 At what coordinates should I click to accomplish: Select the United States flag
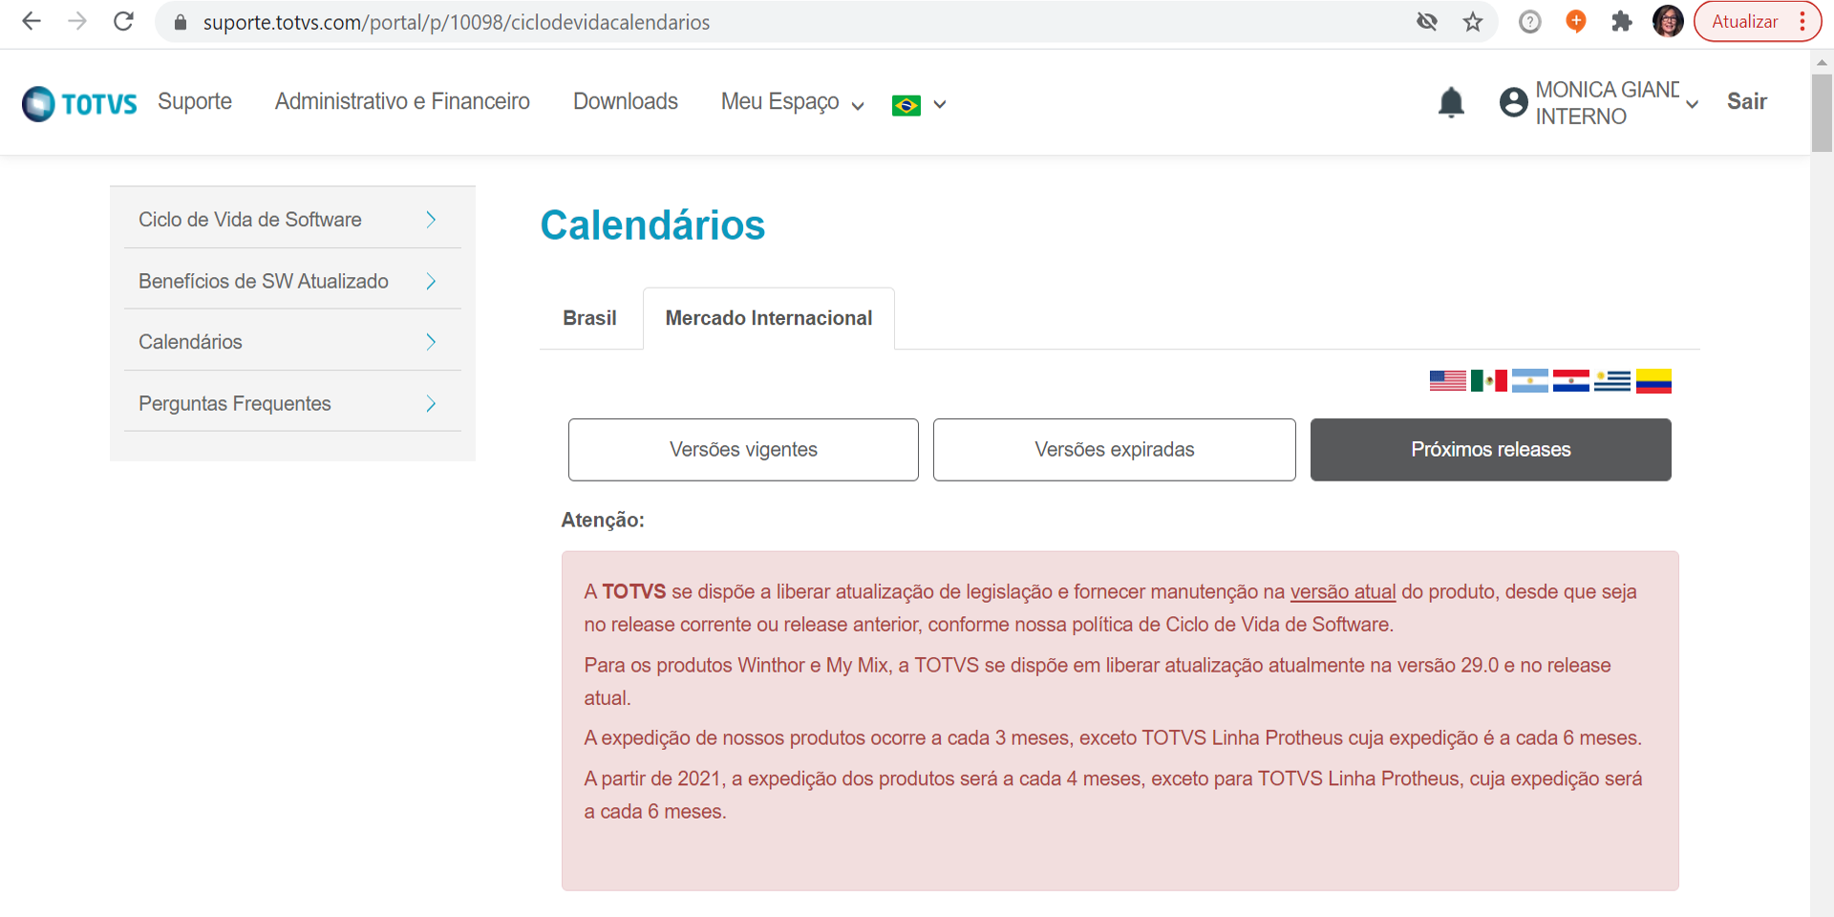1448,381
